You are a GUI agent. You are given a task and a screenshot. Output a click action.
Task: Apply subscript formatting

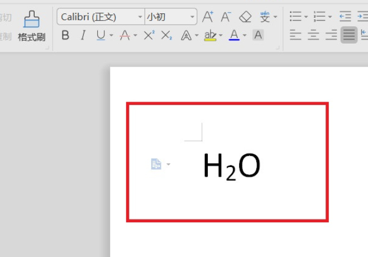click(166, 35)
